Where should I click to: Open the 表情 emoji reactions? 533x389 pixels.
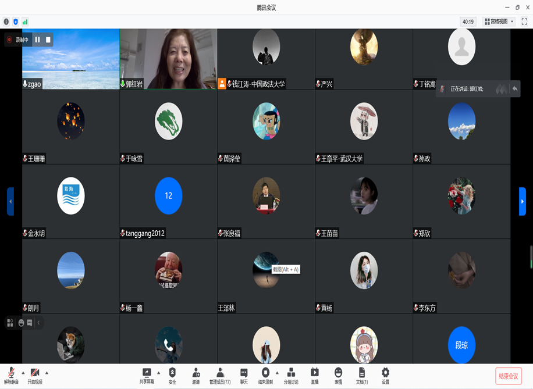pos(338,375)
